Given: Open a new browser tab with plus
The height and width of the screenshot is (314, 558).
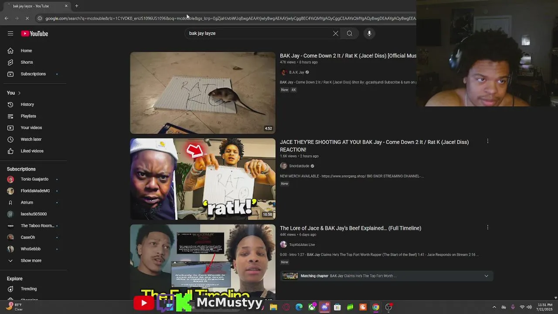Looking at the screenshot, I should [x=77, y=6].
